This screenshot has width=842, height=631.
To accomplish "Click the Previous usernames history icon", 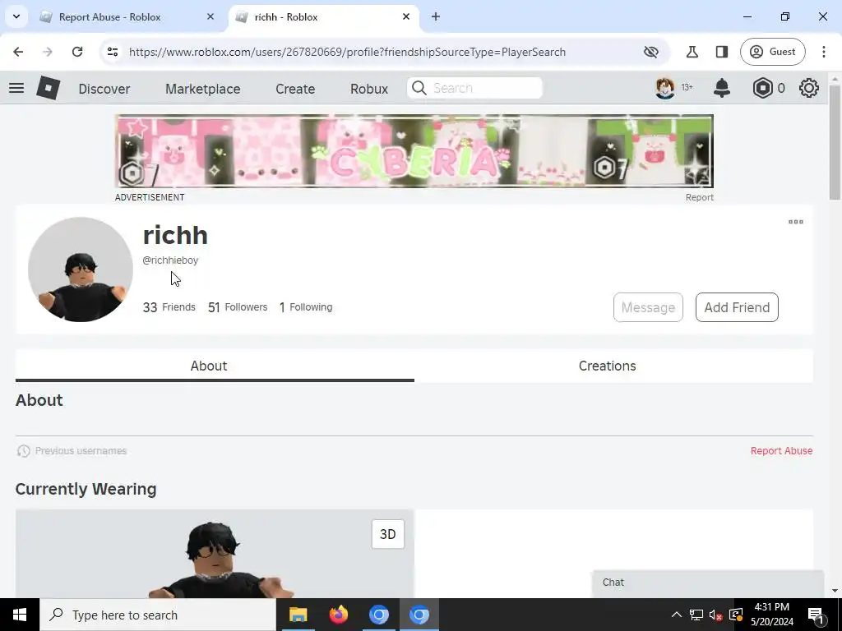I will [23, 451].
